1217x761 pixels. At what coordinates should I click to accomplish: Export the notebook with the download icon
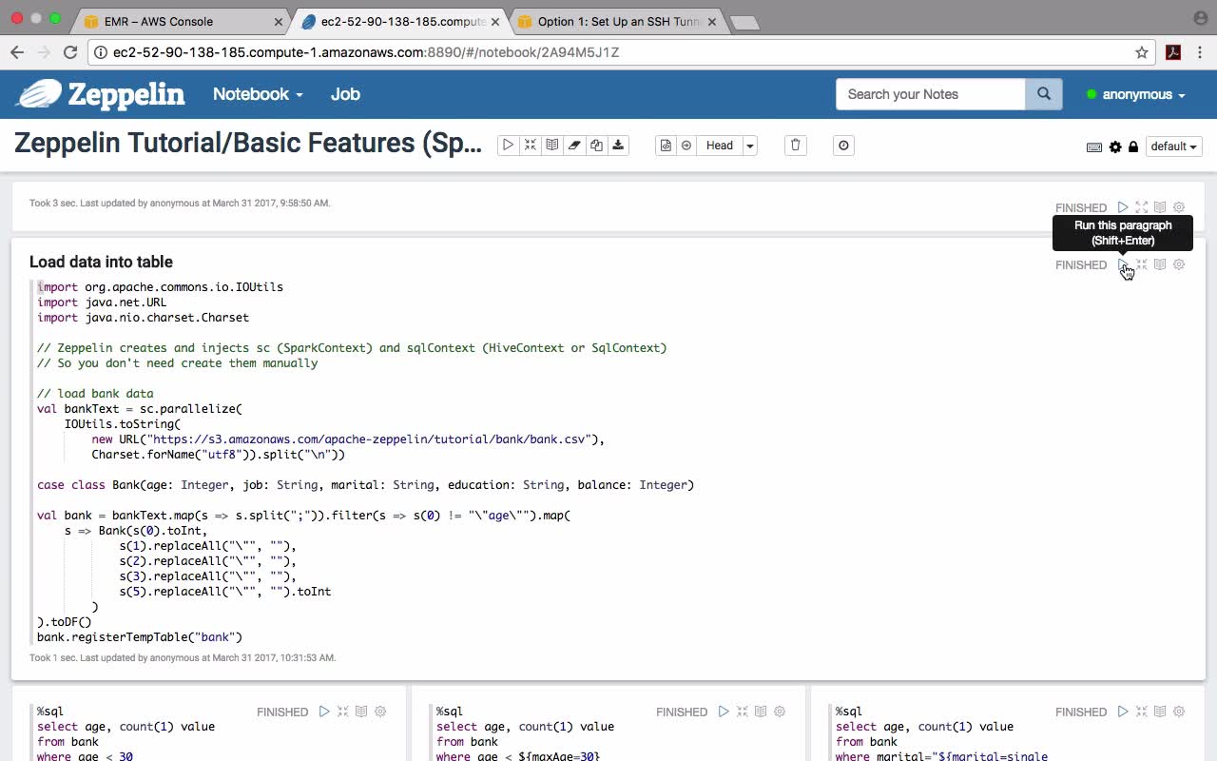618,146
